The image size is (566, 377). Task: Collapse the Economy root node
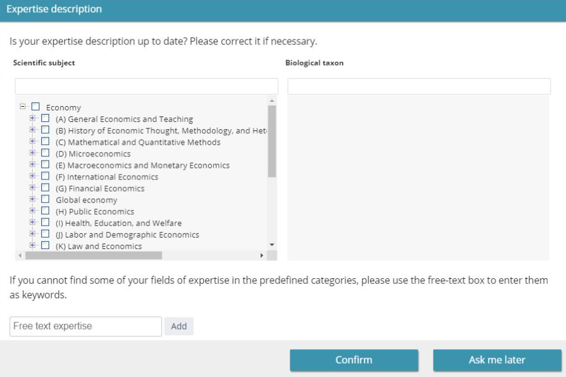[x=23, y=107]
